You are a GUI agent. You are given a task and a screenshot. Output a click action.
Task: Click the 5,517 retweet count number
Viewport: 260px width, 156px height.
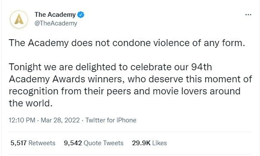pos(19,143)
